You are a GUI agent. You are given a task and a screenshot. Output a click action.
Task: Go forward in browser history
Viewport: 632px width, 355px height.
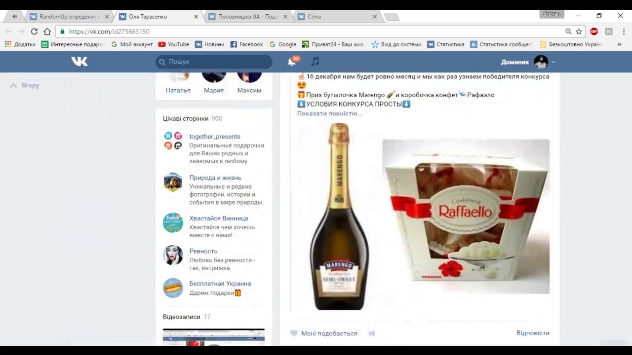point(21,32)
